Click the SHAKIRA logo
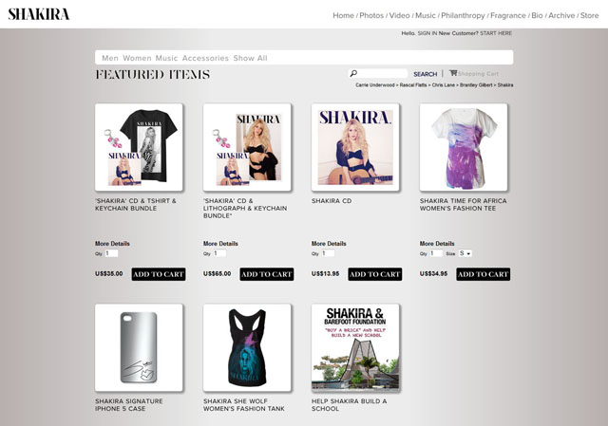608x426 pixels. [39, 14]
